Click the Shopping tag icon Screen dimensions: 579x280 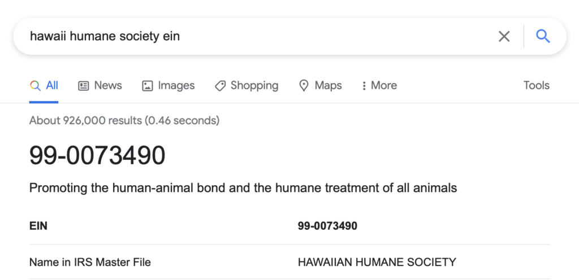220,86
